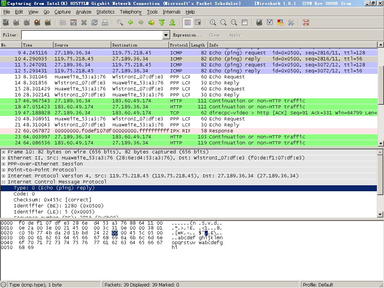Open the Capture menu

(63, 12)
